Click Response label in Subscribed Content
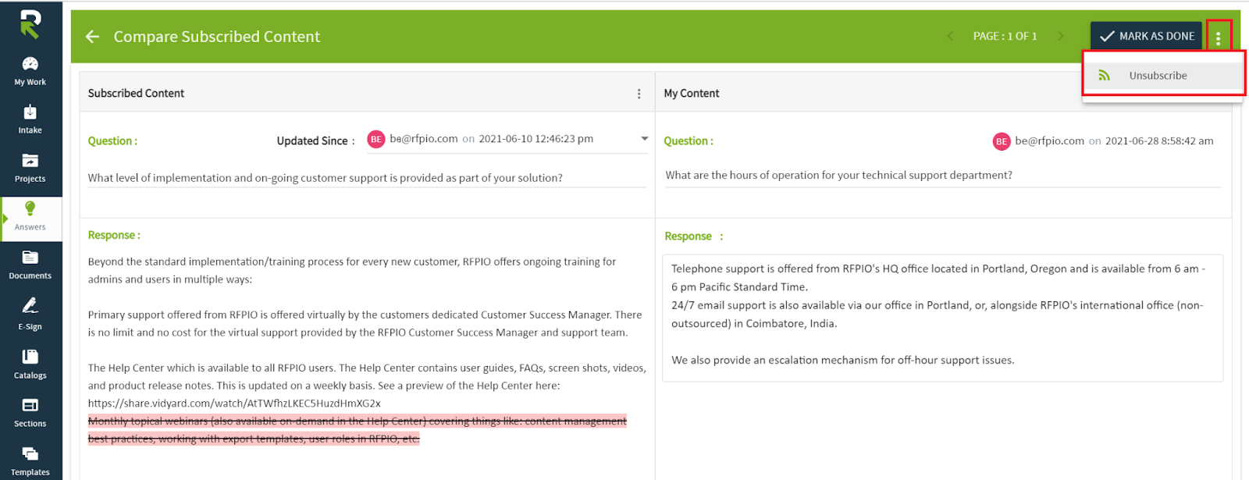This screenshot has width=1249, height=480. coord(114,235)
